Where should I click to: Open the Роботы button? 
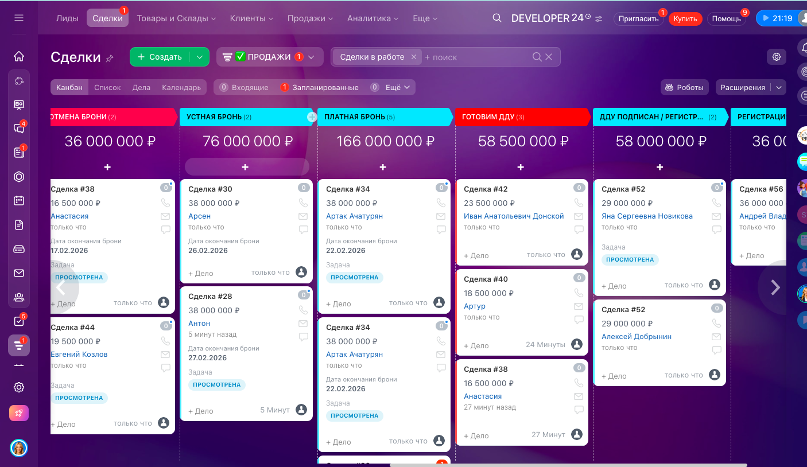(684, 87)
